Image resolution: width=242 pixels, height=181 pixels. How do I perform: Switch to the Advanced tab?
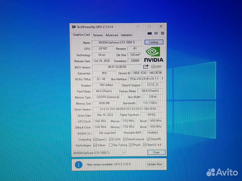[x=112, y=35]
